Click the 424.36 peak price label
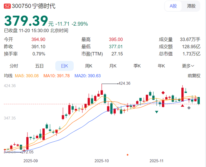Screen dimensions: 206x167 [x=125, y=83]
